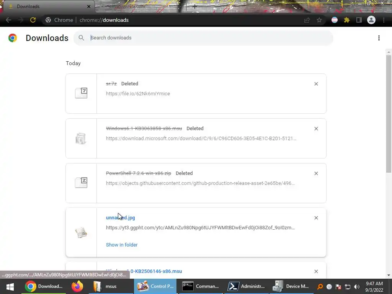Switch to the msus folder window
This screenshot has height=294, width=392.
click(111, 286)
